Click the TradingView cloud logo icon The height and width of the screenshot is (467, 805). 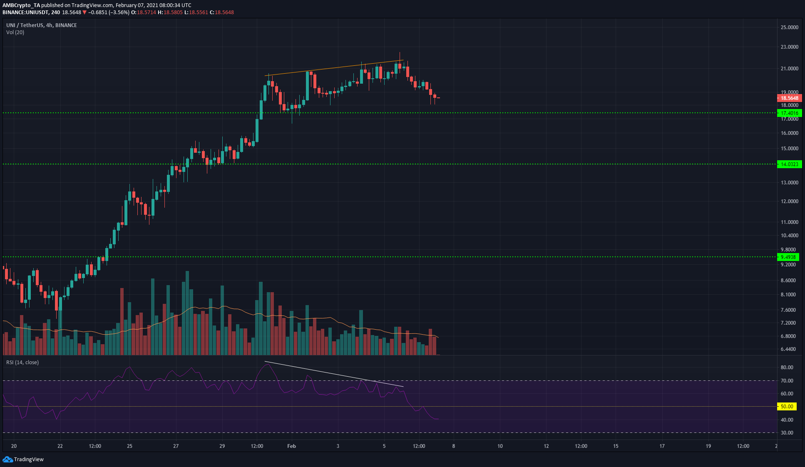(7, 459)
